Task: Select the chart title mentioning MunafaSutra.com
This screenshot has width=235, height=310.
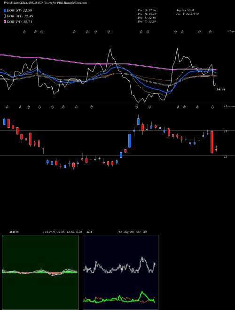Action: click(45, 3)
